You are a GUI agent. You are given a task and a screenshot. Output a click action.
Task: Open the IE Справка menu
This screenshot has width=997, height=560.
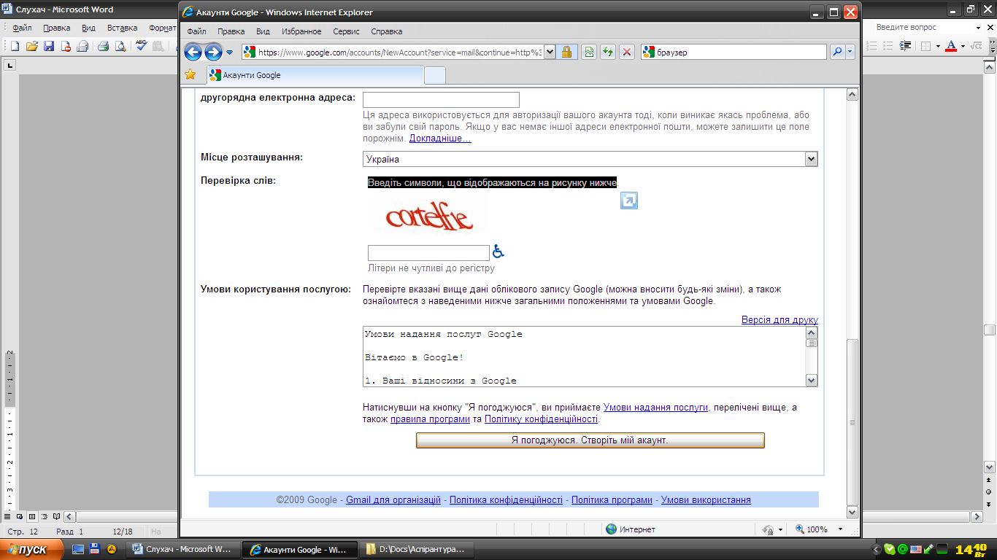[387, 31]
